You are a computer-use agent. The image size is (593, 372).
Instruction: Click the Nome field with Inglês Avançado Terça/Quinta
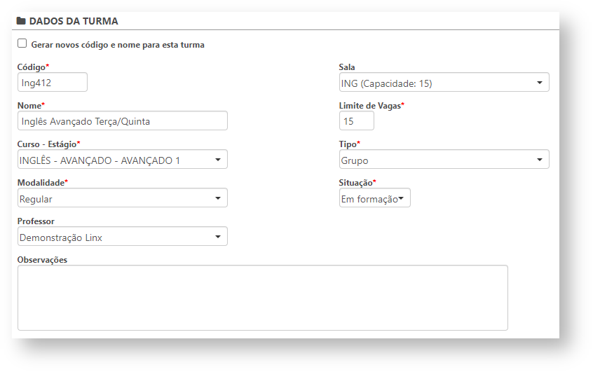123,121
